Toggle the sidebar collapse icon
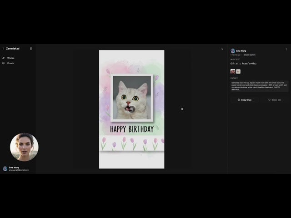The height and width of the screenshot is (218, 291). [31, 49]
